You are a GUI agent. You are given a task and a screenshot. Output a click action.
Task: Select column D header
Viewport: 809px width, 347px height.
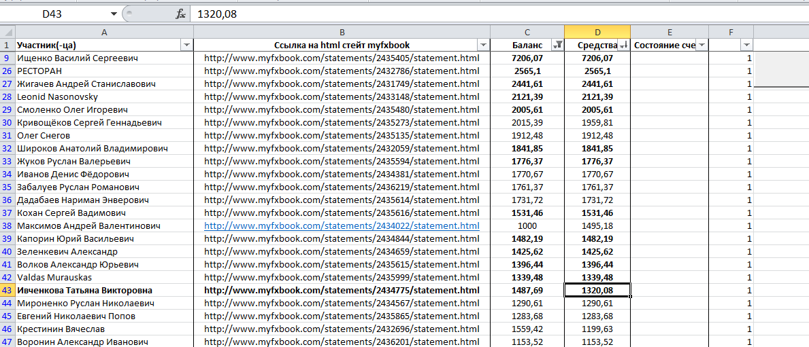tap(597, 32)
